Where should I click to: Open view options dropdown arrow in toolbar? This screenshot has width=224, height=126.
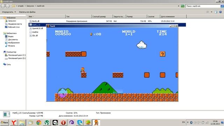211,12
